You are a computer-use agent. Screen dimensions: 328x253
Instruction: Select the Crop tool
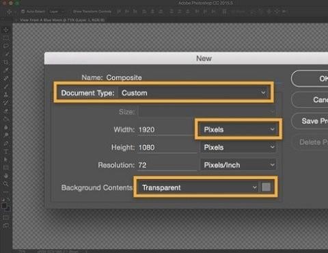pyautogui.click(x=6, y=62)
